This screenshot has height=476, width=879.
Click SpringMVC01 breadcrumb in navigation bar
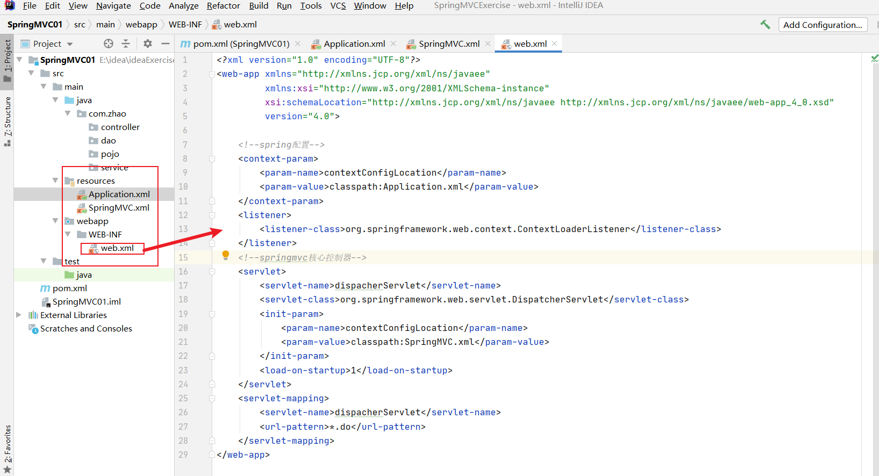pos(35,25)
